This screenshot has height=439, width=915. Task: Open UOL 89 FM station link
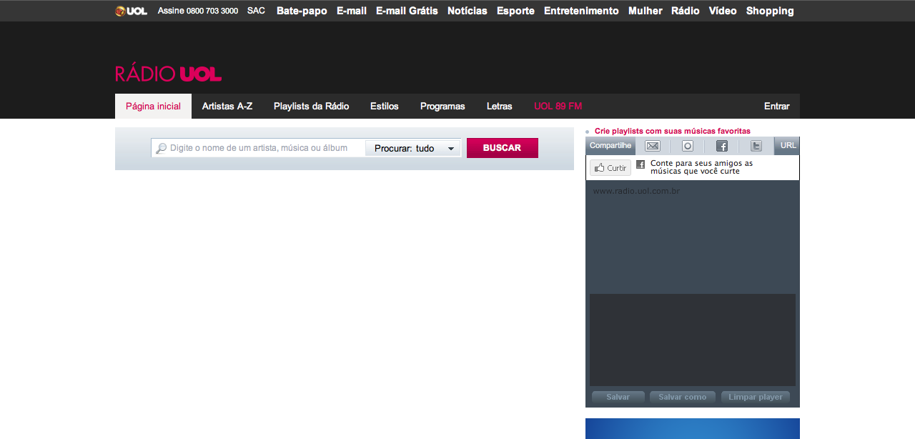coord(558,107)
